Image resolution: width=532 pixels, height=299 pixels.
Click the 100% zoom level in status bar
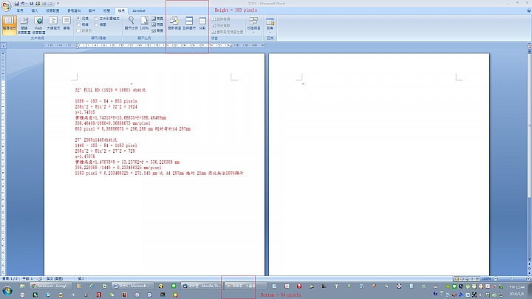[x=486, y=278]
